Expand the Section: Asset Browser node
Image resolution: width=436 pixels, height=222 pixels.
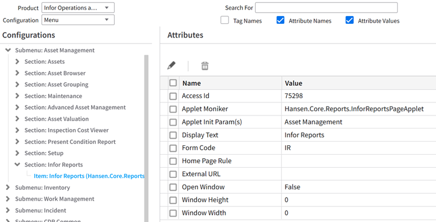[x=17, y=73]
